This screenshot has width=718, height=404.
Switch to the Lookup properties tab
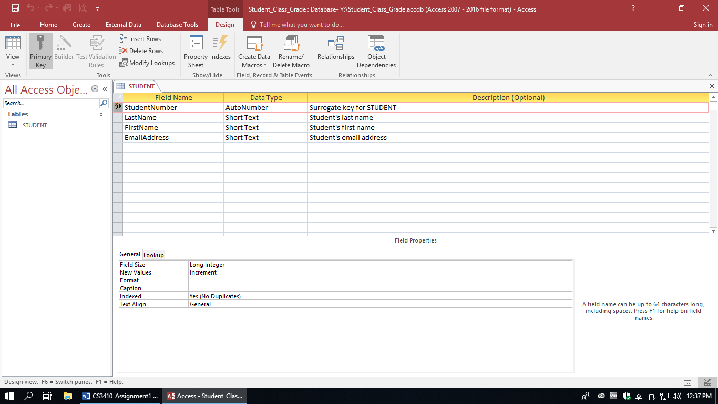pyautogui.click(x=154, y=255)
